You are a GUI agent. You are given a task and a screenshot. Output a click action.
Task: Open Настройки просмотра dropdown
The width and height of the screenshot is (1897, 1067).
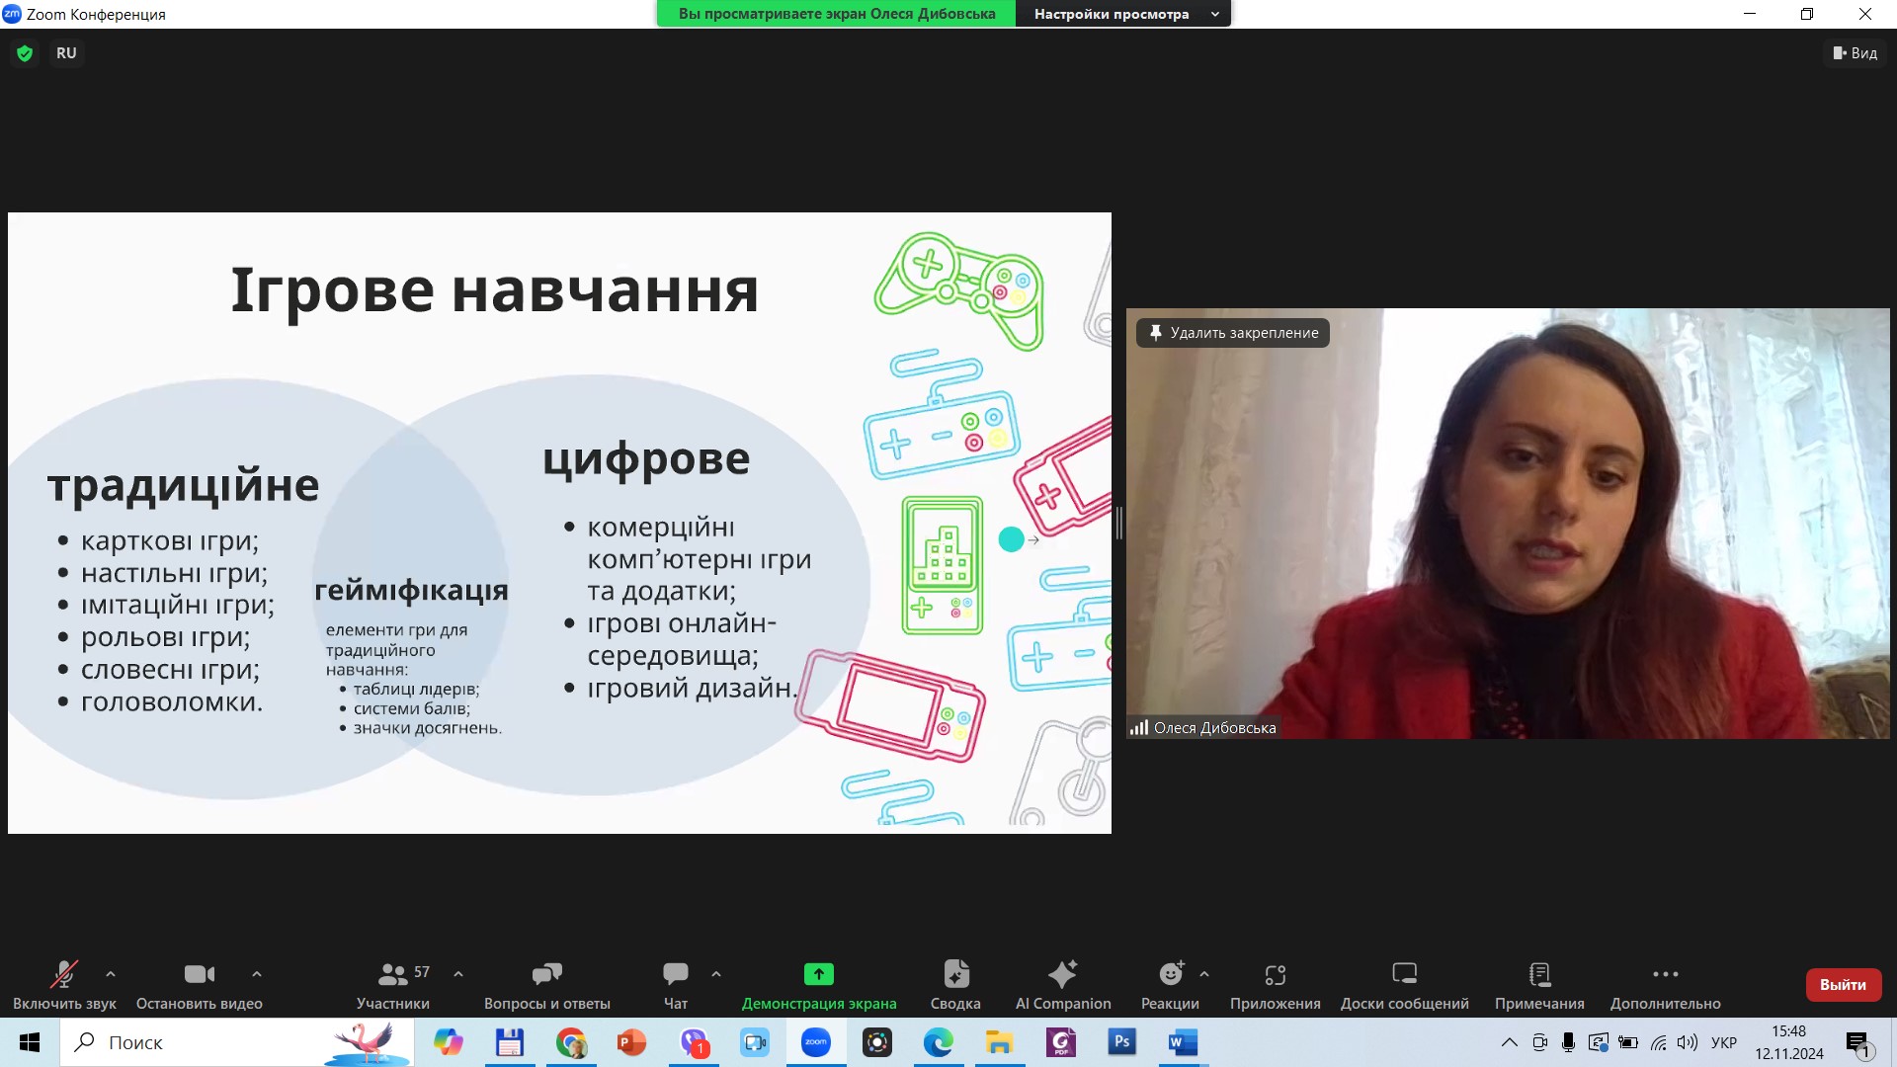(x=1123, y=14)
